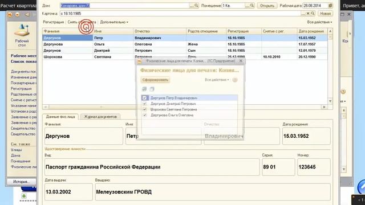The image size is (365, 205).
Task: Click the Серия field 89 01
Action: (x=278, y=167)
